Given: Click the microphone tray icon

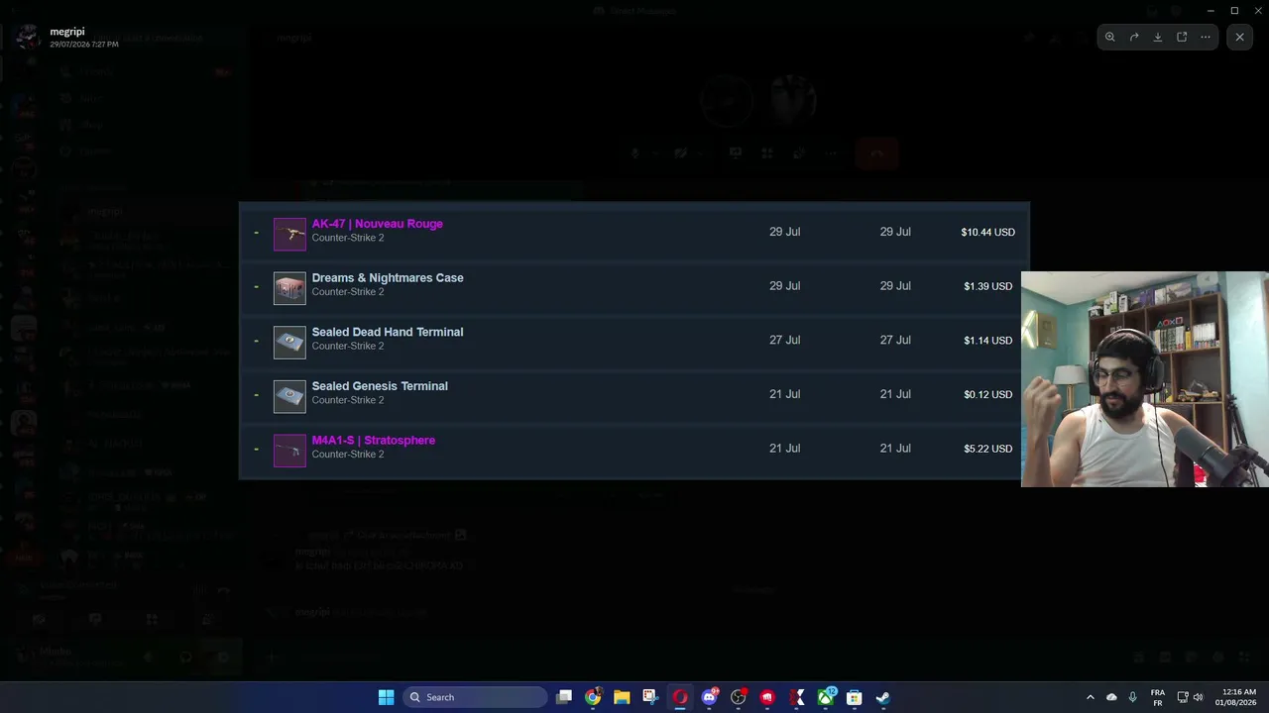Looking at the screenshot, I should point(1132,697).
